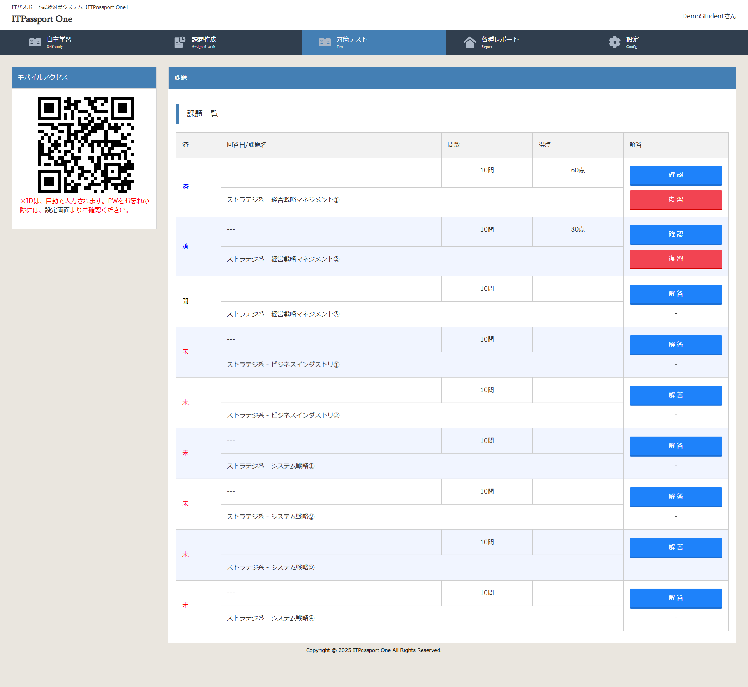
Task: Open the 自主学習 Self-study menu
Action: [x=59, y=42]
